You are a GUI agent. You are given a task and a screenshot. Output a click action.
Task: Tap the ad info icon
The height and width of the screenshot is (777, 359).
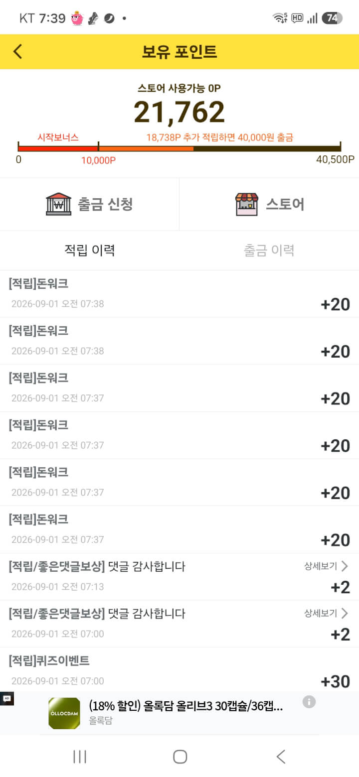(309, 702)
